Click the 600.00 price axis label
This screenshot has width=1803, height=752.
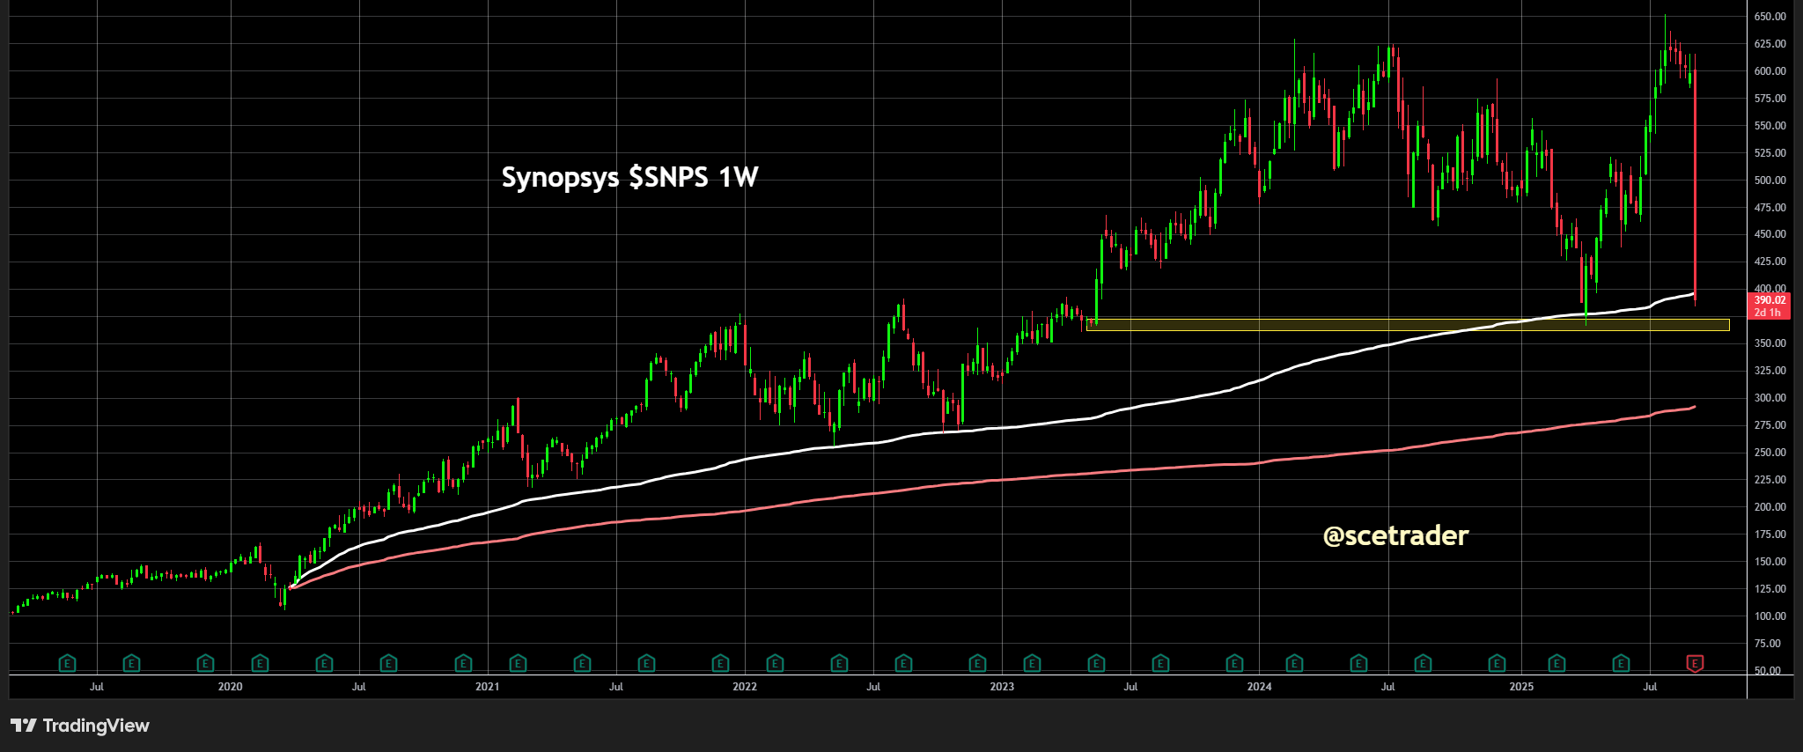click(1770, 71)
